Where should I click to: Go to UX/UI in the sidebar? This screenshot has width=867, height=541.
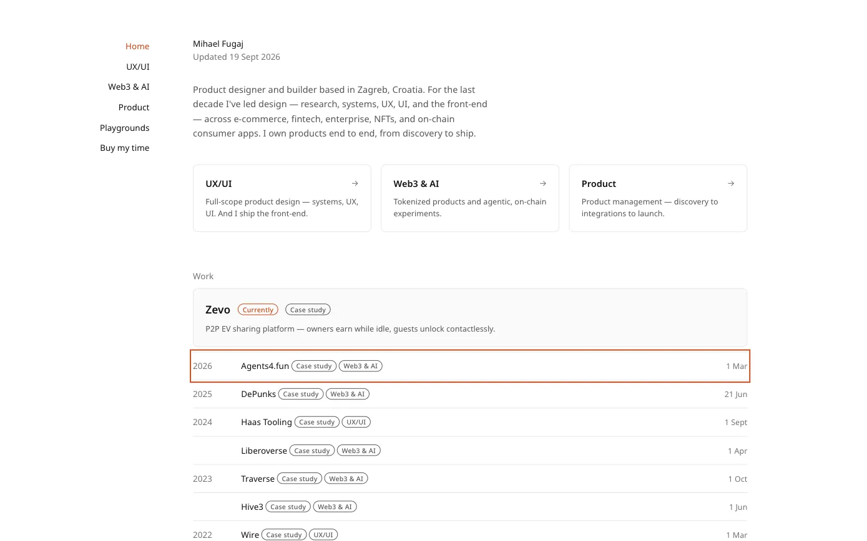coord(138,67)
